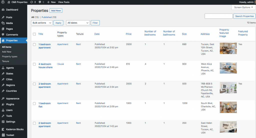Open the 4 bedroom house share title link
Screen dimensions: 256x138
point(45,66)
